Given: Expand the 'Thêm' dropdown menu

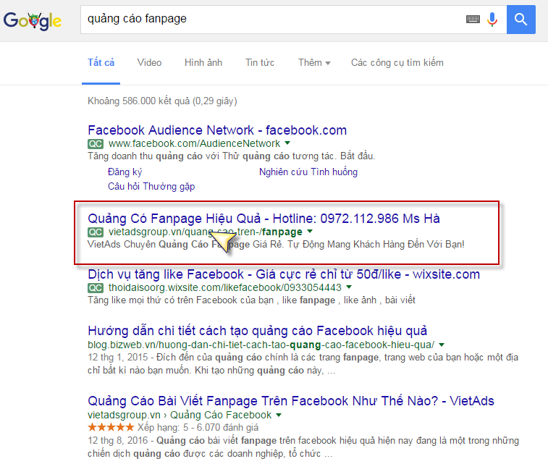Looking at the screenshot, I should (314, 63).
